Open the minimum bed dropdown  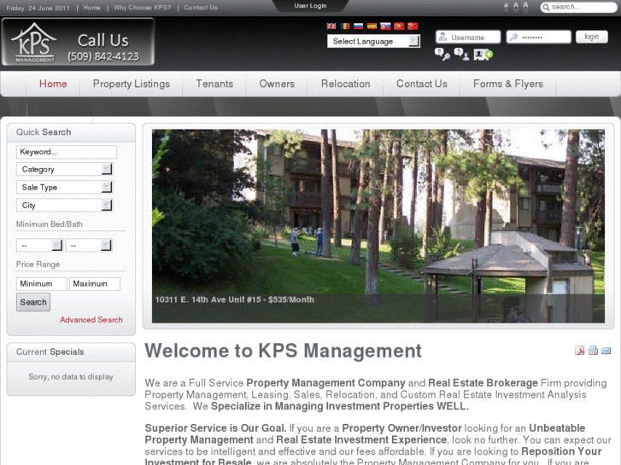(x=39, y=246)
